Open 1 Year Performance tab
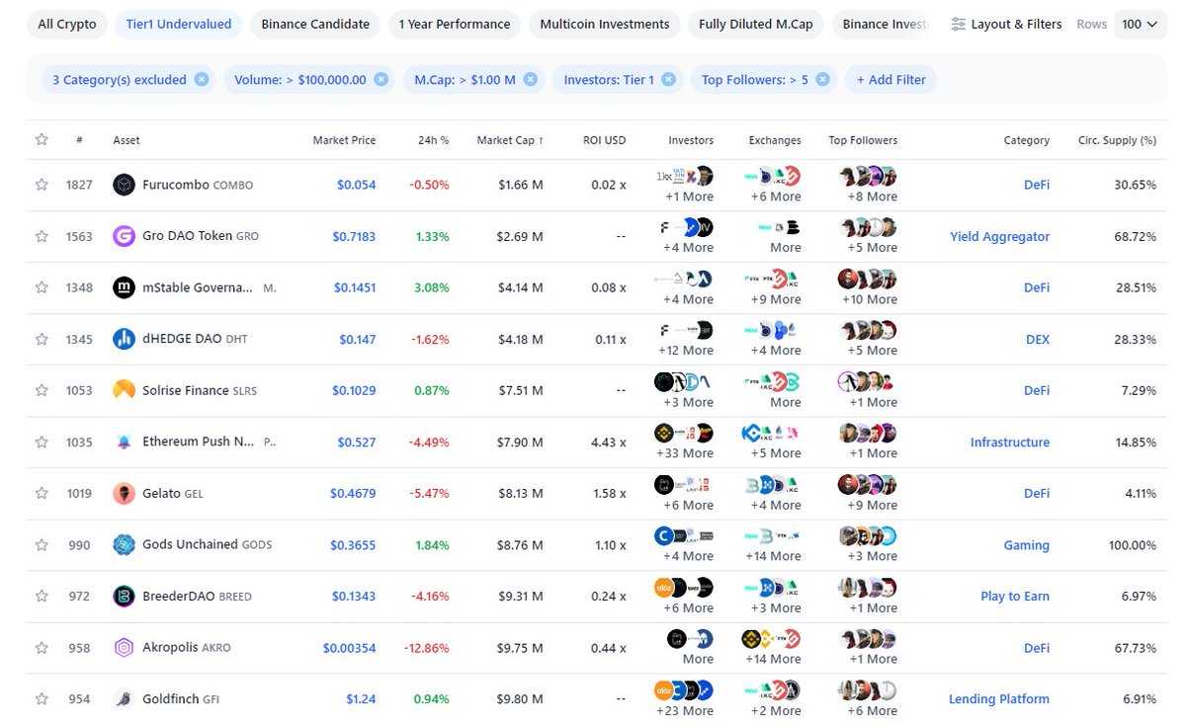Screen dimensions: 1186x725 455,24
